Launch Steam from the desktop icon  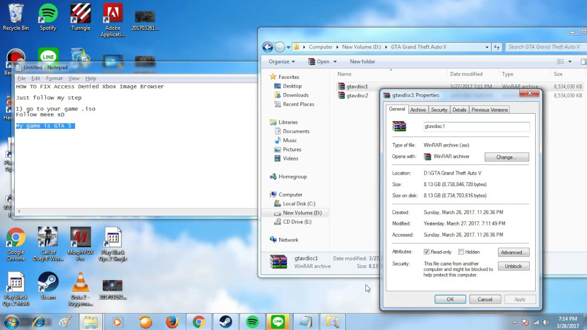coord(48,286)
